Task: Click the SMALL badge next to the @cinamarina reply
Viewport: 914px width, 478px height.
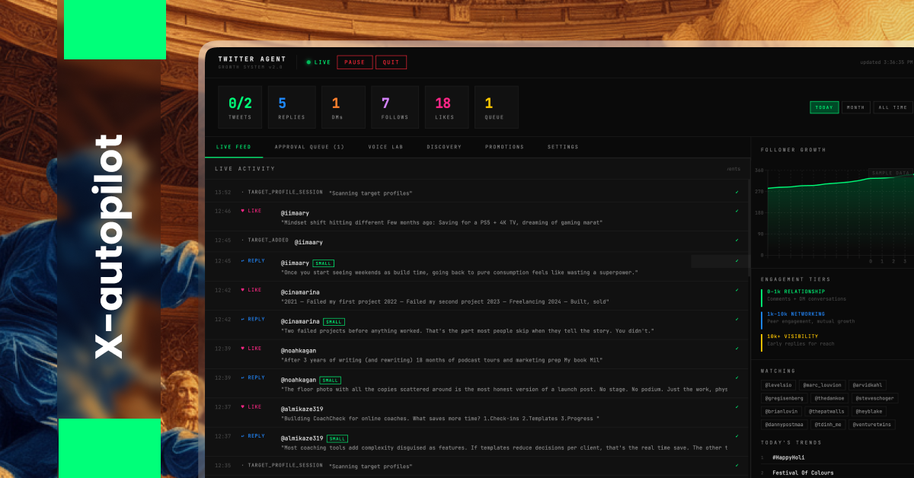Action: (334, 322)
